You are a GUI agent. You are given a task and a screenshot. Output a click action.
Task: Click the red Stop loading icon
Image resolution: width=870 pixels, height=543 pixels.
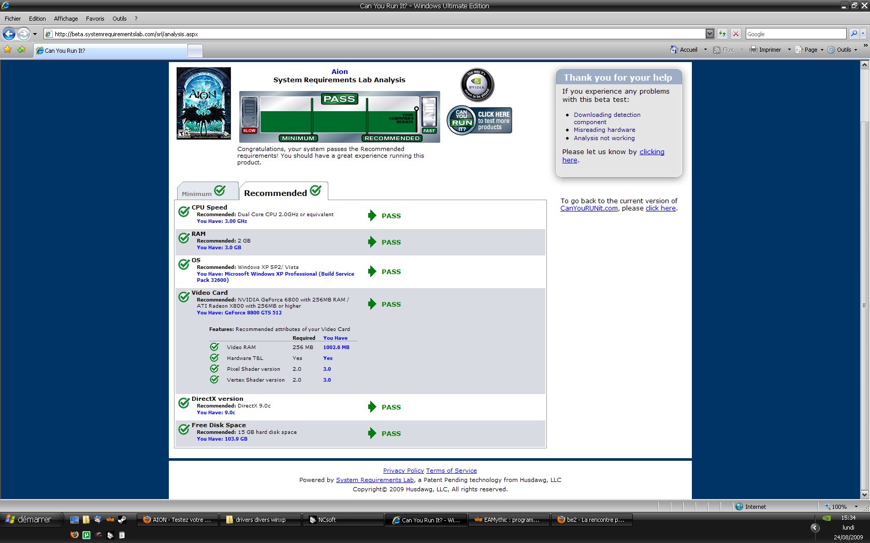pyautogui.click(x=736, y=34)
